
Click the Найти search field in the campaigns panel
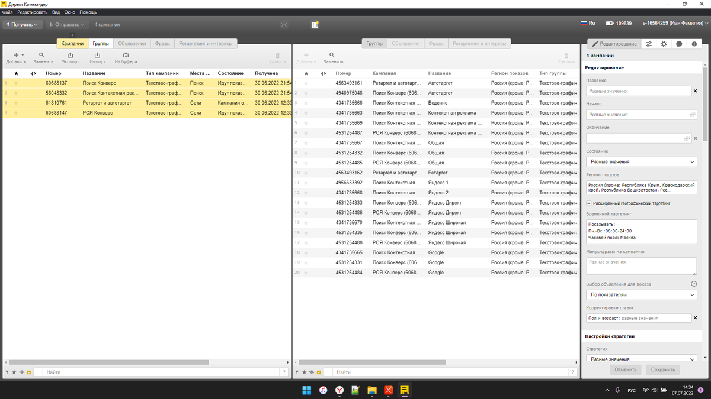pos(161,372)
